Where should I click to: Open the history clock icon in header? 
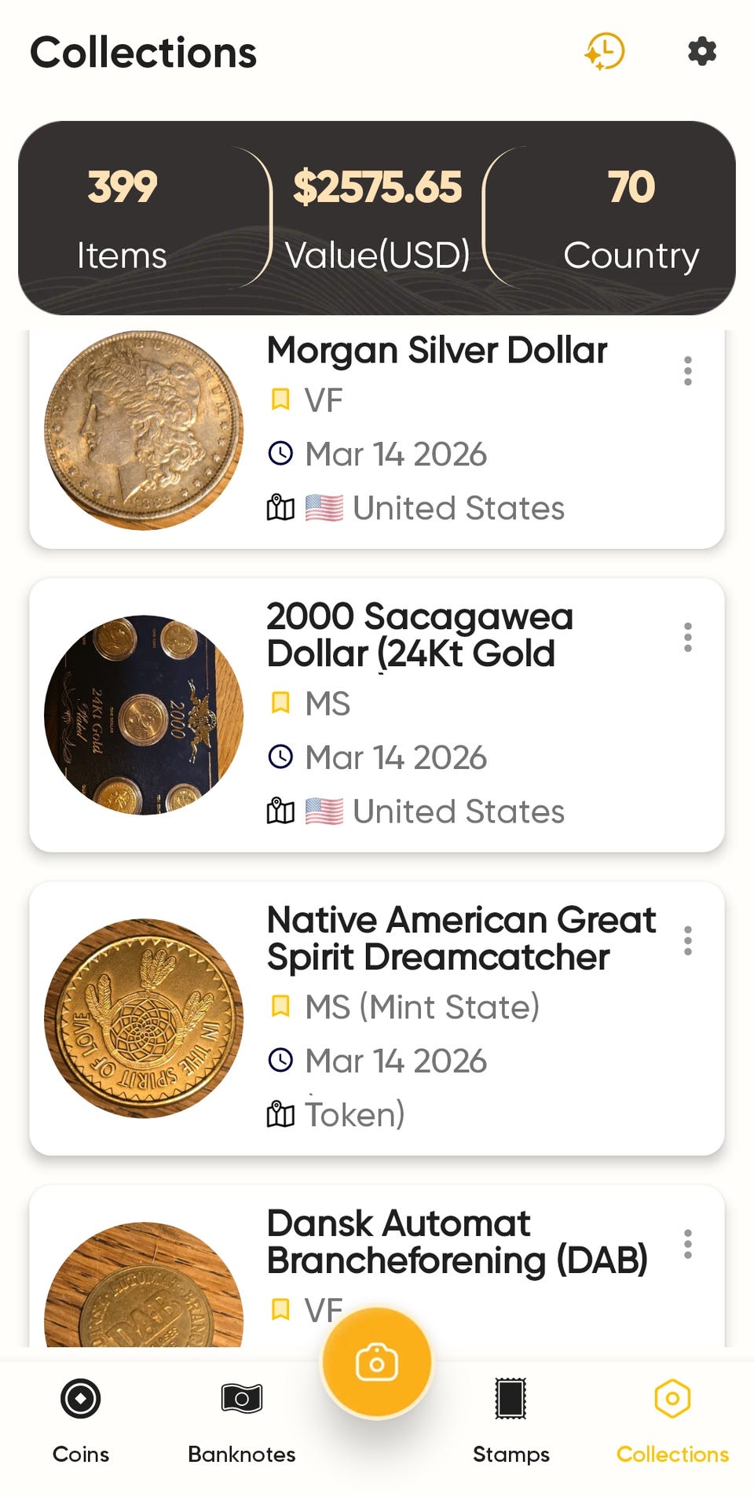pyautogui.click(x=604, y=52)
